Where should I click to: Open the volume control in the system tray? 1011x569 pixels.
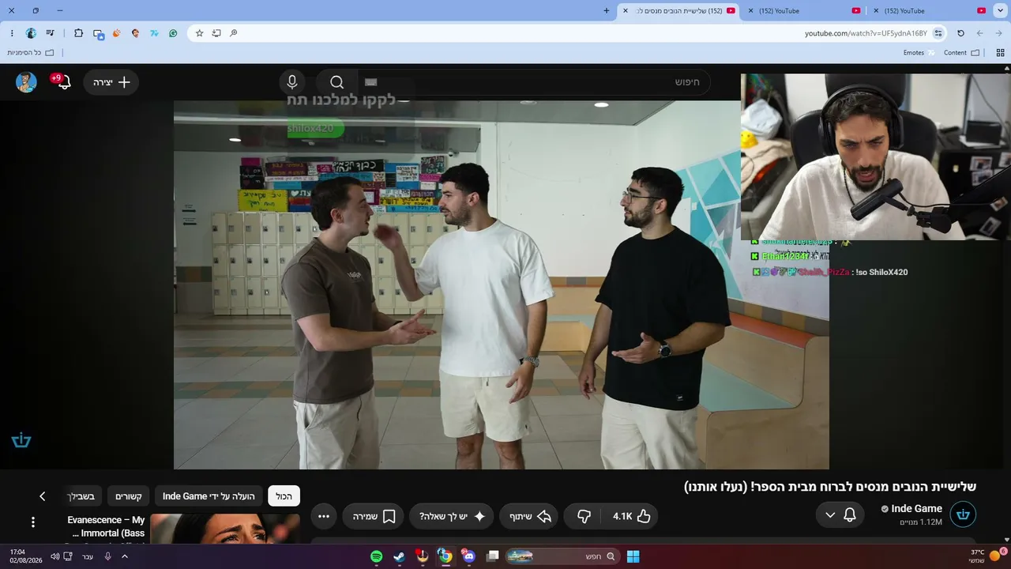[x=55, y=556]
